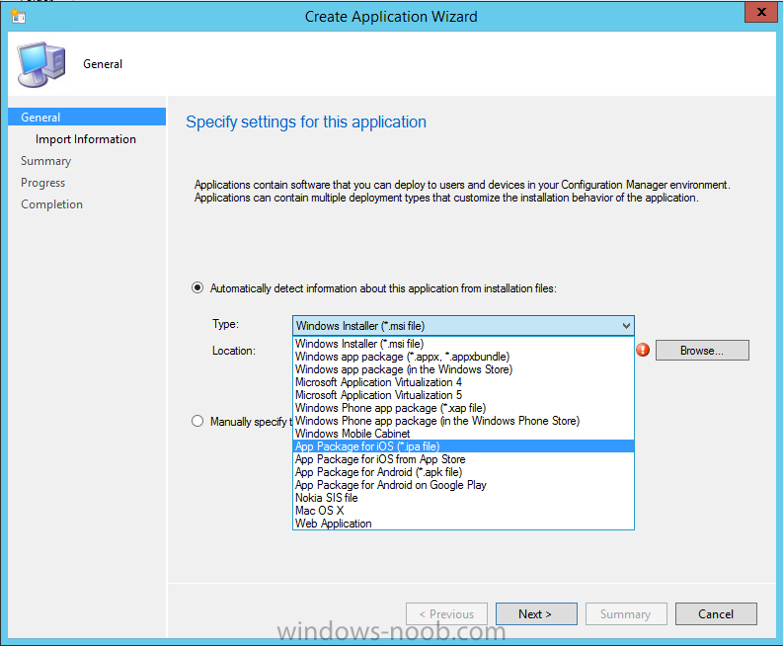783x646 pixels.
Task: Select Completion step in wizard sidebar
Action: click(x=52, y=204)
